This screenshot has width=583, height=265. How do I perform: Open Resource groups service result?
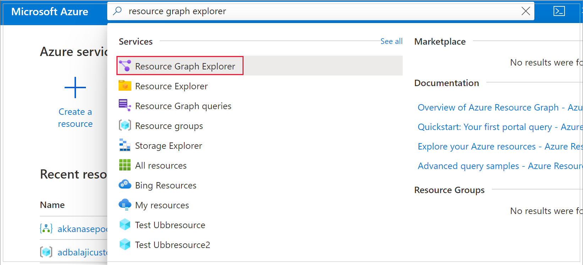pos(169,126)
